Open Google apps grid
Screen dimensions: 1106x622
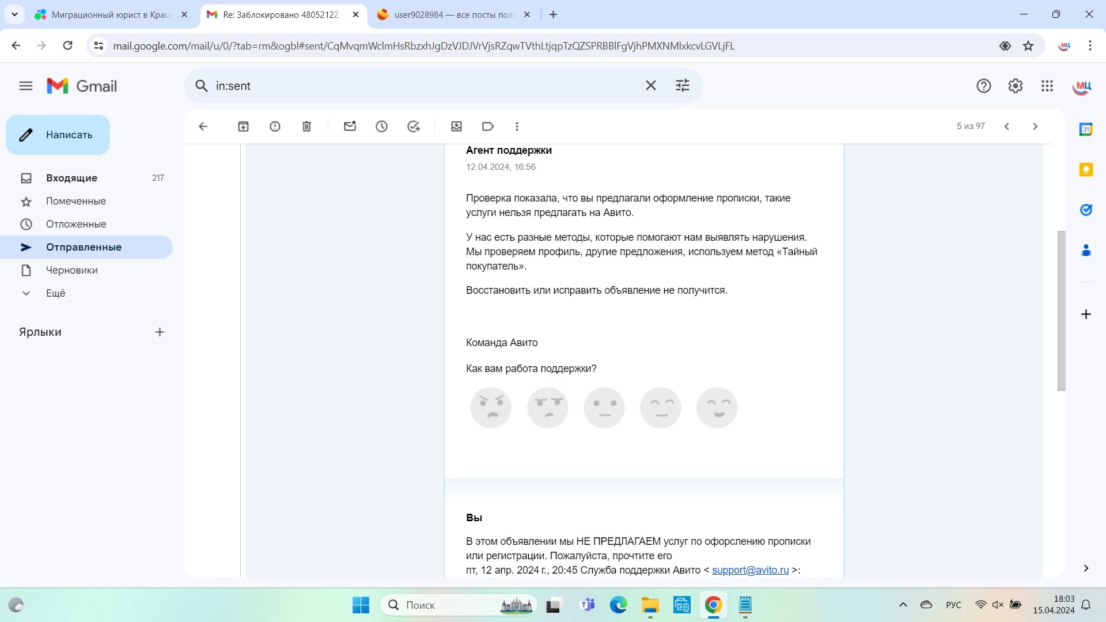pyautogui.click(x=1047, y=86)
